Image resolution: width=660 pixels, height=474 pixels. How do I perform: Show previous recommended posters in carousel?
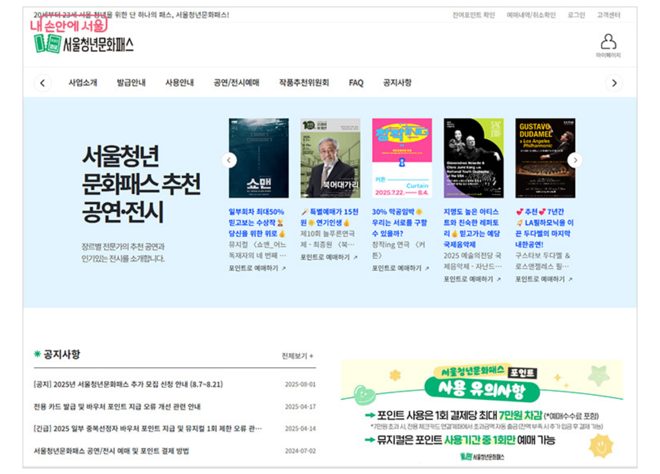(229, 160)
